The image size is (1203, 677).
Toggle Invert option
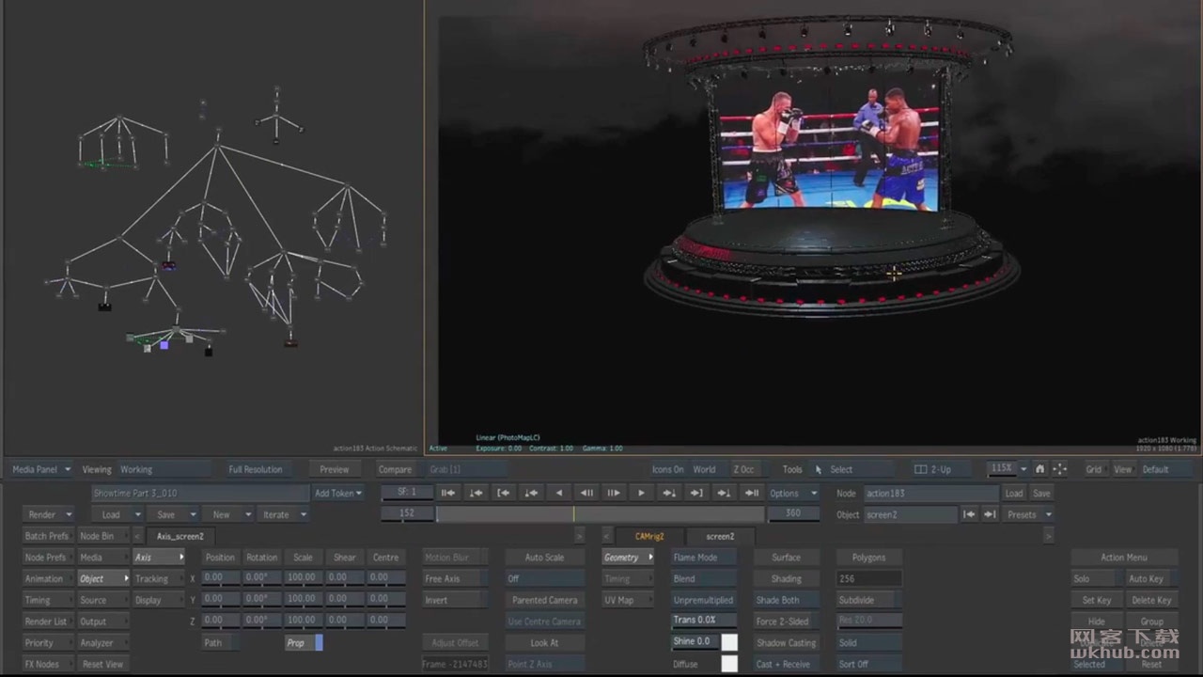455,600
